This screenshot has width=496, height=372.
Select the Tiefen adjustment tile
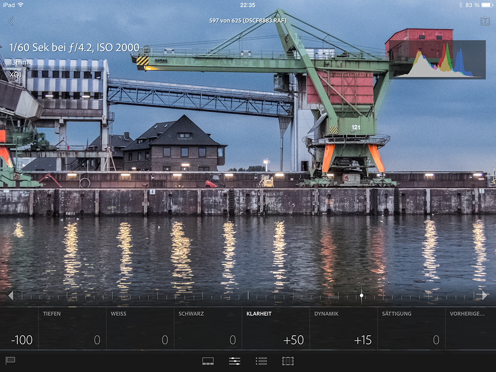pos(72,328)
